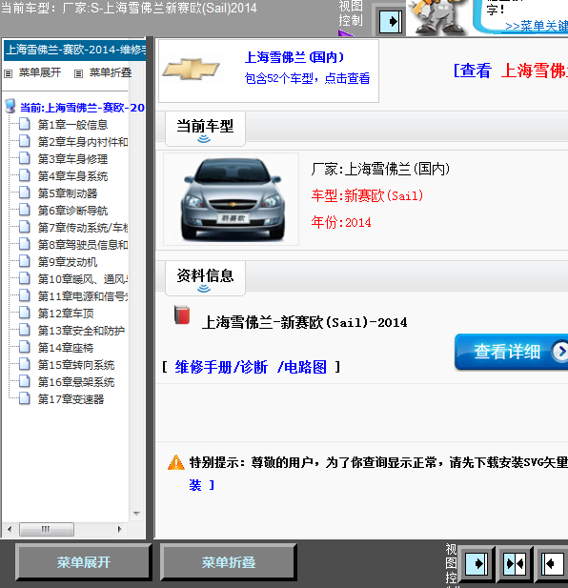Viewport: 568px width, 588px height.
Task: Open chapter 第16章悬架系统
Action: pyautogui.click(x=76, y=382)
